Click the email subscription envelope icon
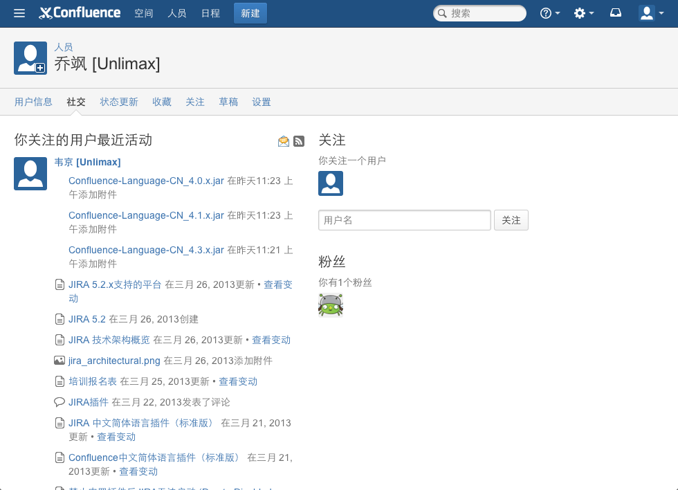The width and height of the screenshot is (678, 490). coord(283,140)
